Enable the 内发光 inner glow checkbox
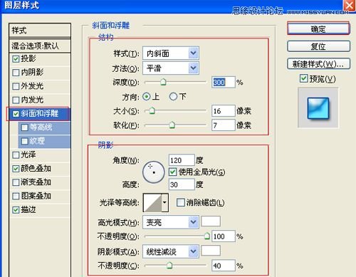This screenshot has width=356, height=277. [16, 100]
